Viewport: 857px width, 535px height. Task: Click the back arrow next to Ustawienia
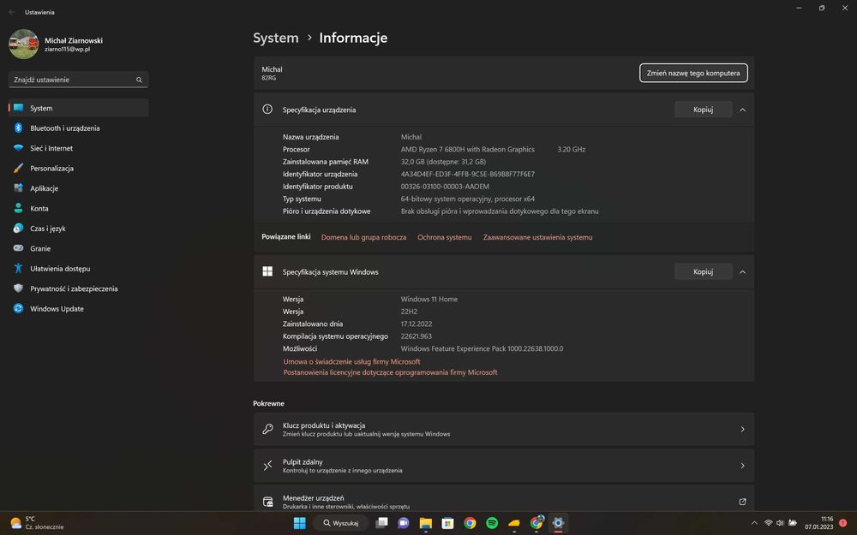tap(12, 12)
